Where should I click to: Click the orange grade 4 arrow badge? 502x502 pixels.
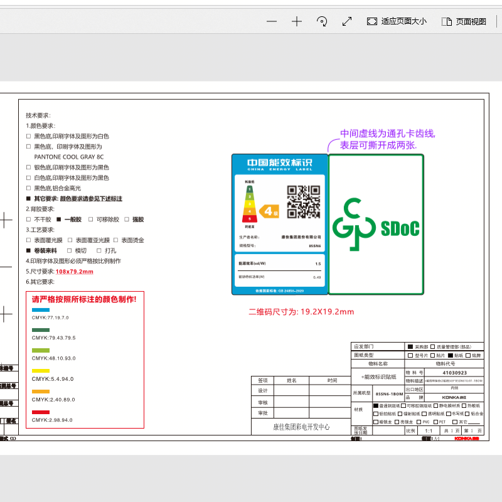(x=269, y=211)
